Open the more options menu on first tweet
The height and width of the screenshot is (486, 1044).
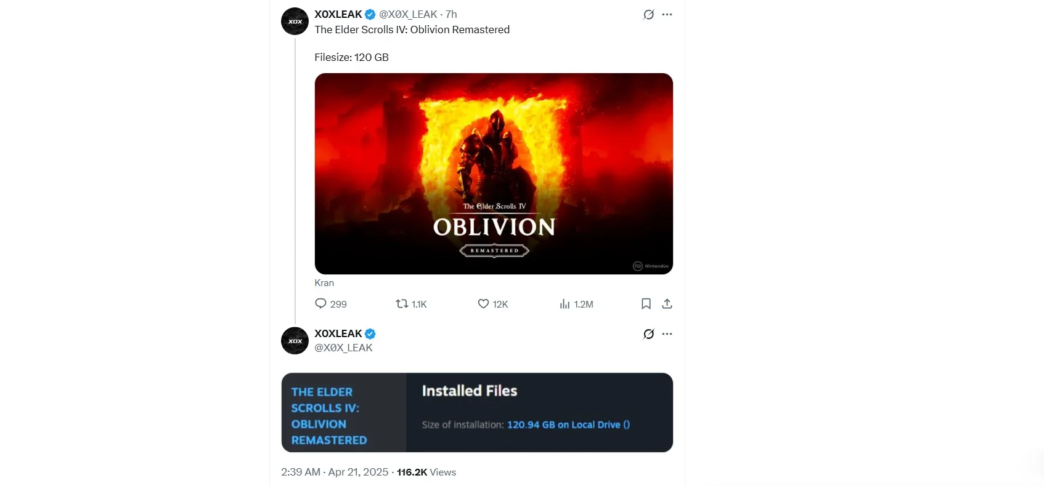[x=667, y=15]
